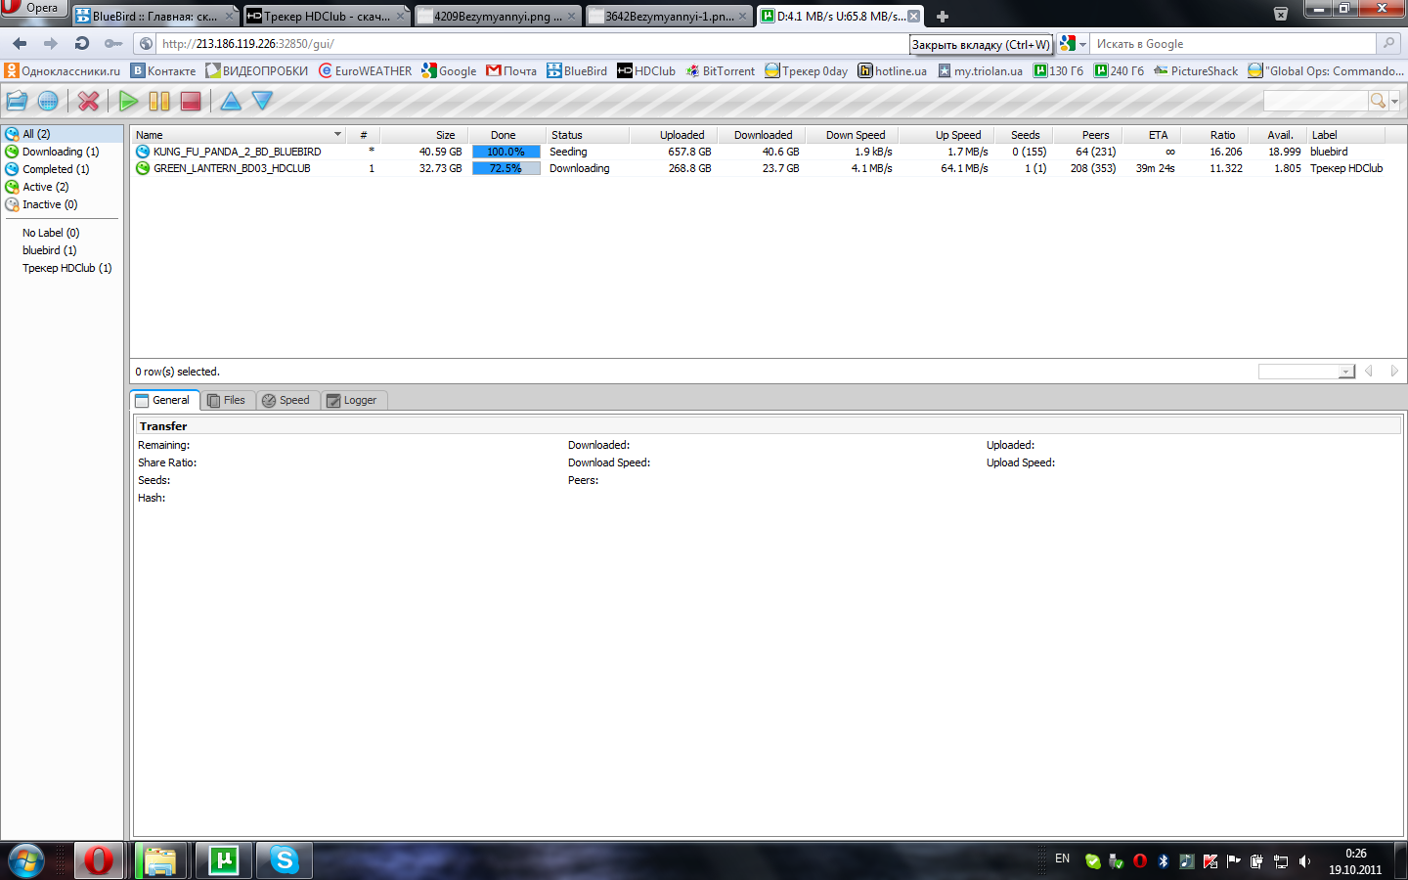Open the Почта Gmail bookmark
Viewport: 1408px width, 880px height.
click(x=511, y=70)
